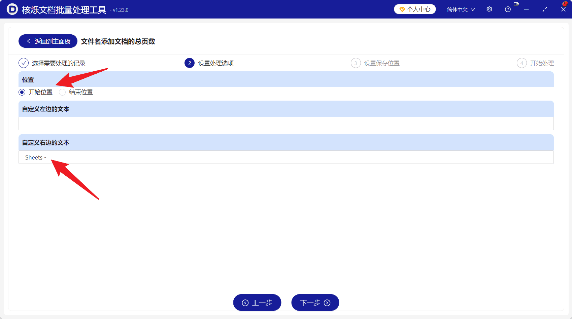Click the checkmark icon of step one
Viewport: 572px width, 319px height.
(x=24, y=63)
